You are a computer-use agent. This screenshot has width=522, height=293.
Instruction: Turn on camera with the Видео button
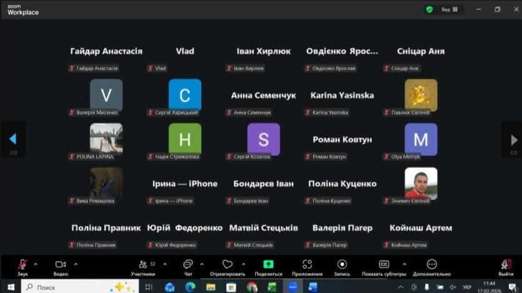point(61,265)
